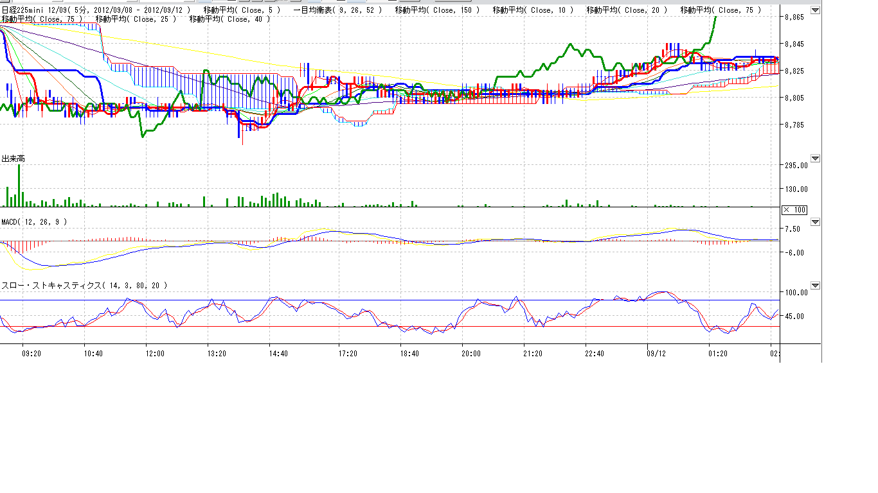
Task: Click the スロー・ストキャスティクス panel title
Action: point(84,286)
